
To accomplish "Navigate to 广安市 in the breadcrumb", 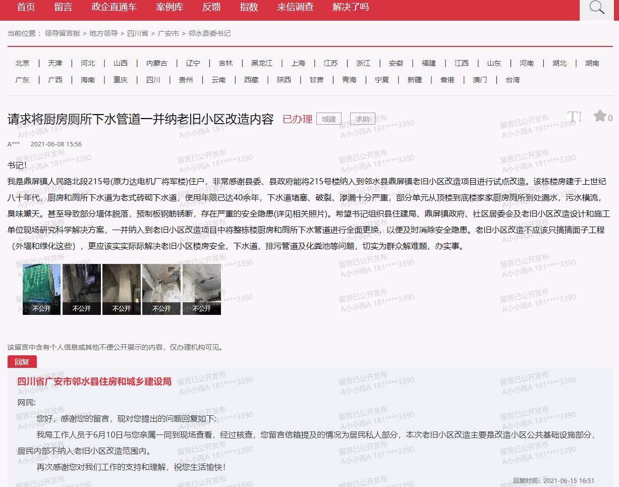I will [168, 33].
